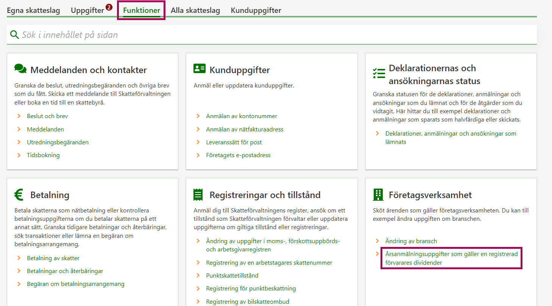Open the Punktskattetillstånd link

pyautogui.click(x=232, y=276)
